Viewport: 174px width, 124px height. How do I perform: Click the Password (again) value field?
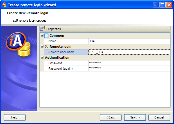point(129,68)
